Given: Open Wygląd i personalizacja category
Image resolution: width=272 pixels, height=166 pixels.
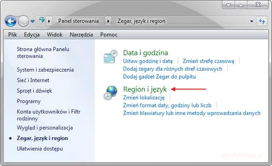Looking at the screenshot, I should point(45,128).
